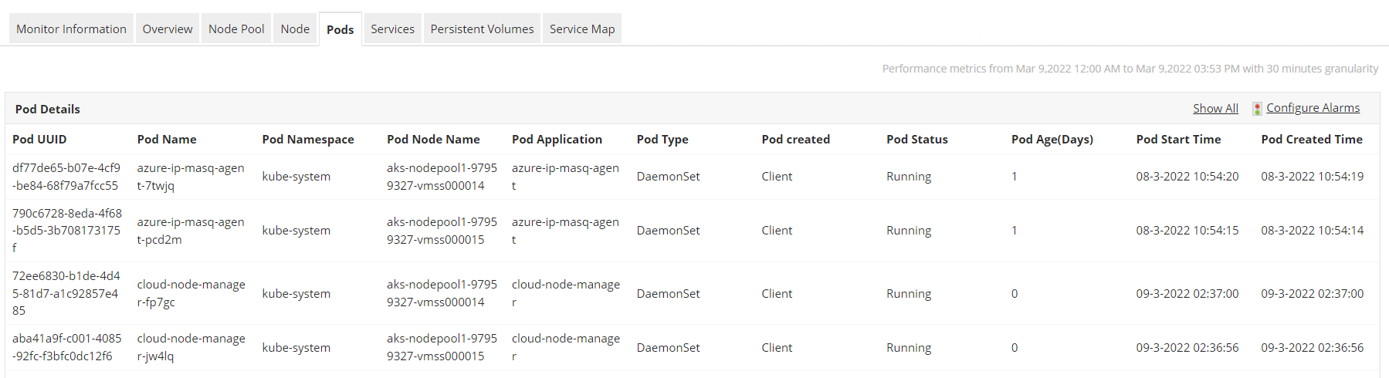Image resolution: width=1389 pixels, height=378 pixels.
Task: Select pod cloud-node-manager-jw4lq
Action: coord(191,347)
